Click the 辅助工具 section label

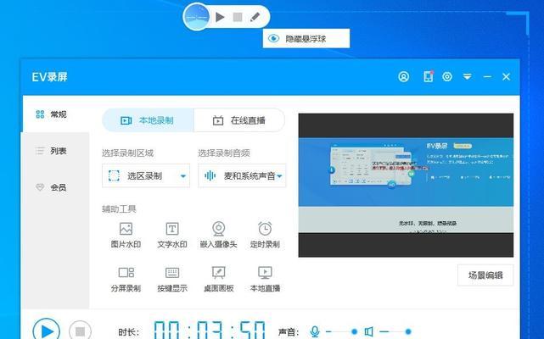click(x=119, y=209)
